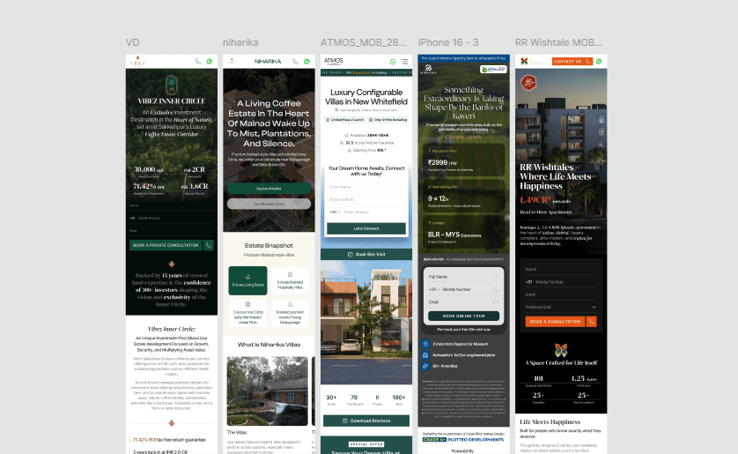This screenshot has height=454, width=738.
Task: Click Enter Name field in ATMOS form
Action: [x=366, y=187]
